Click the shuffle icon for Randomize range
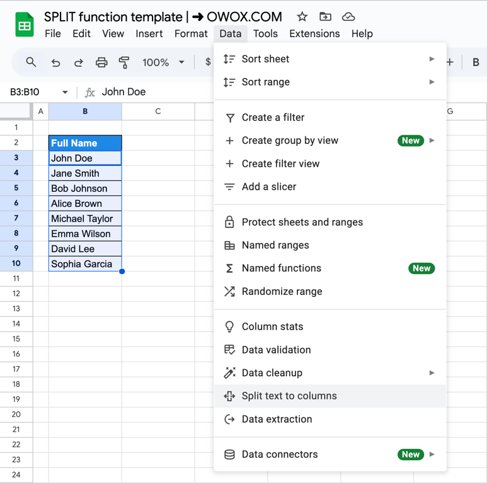487x483 pixels. [x=229, y=291]
